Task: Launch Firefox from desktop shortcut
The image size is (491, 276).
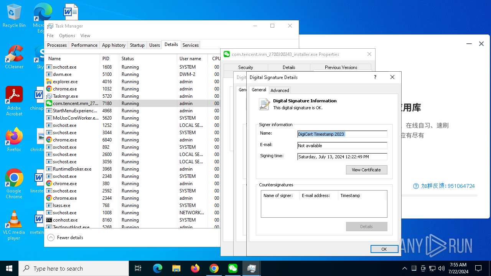Action: [x=14, y=140]
